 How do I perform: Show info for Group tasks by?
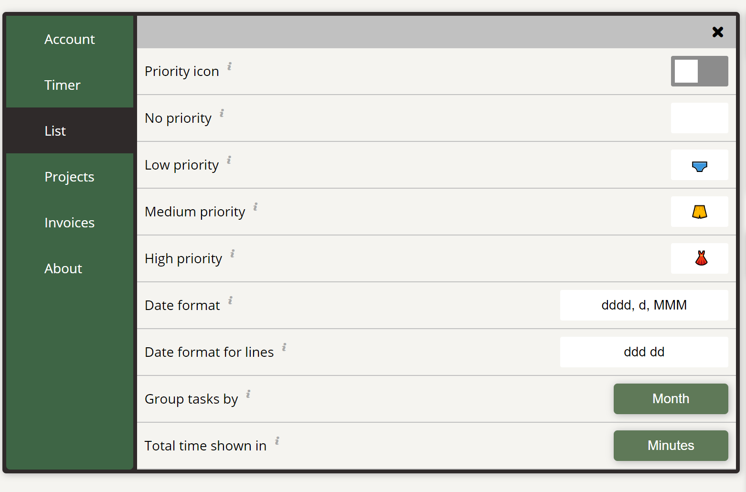248,395
